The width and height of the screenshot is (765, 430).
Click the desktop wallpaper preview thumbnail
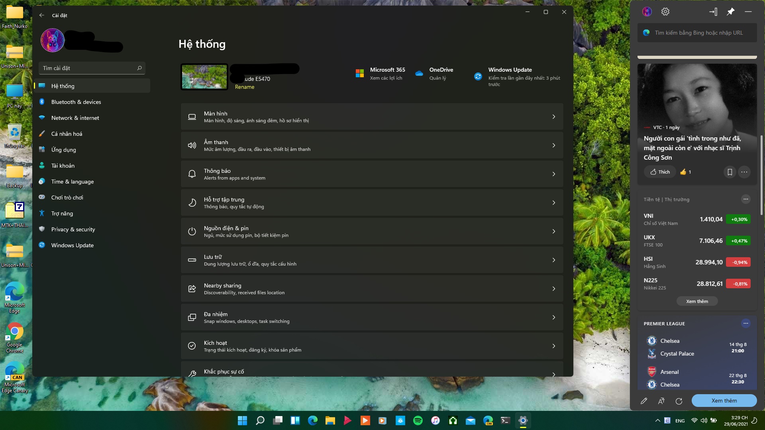(204, 77)
